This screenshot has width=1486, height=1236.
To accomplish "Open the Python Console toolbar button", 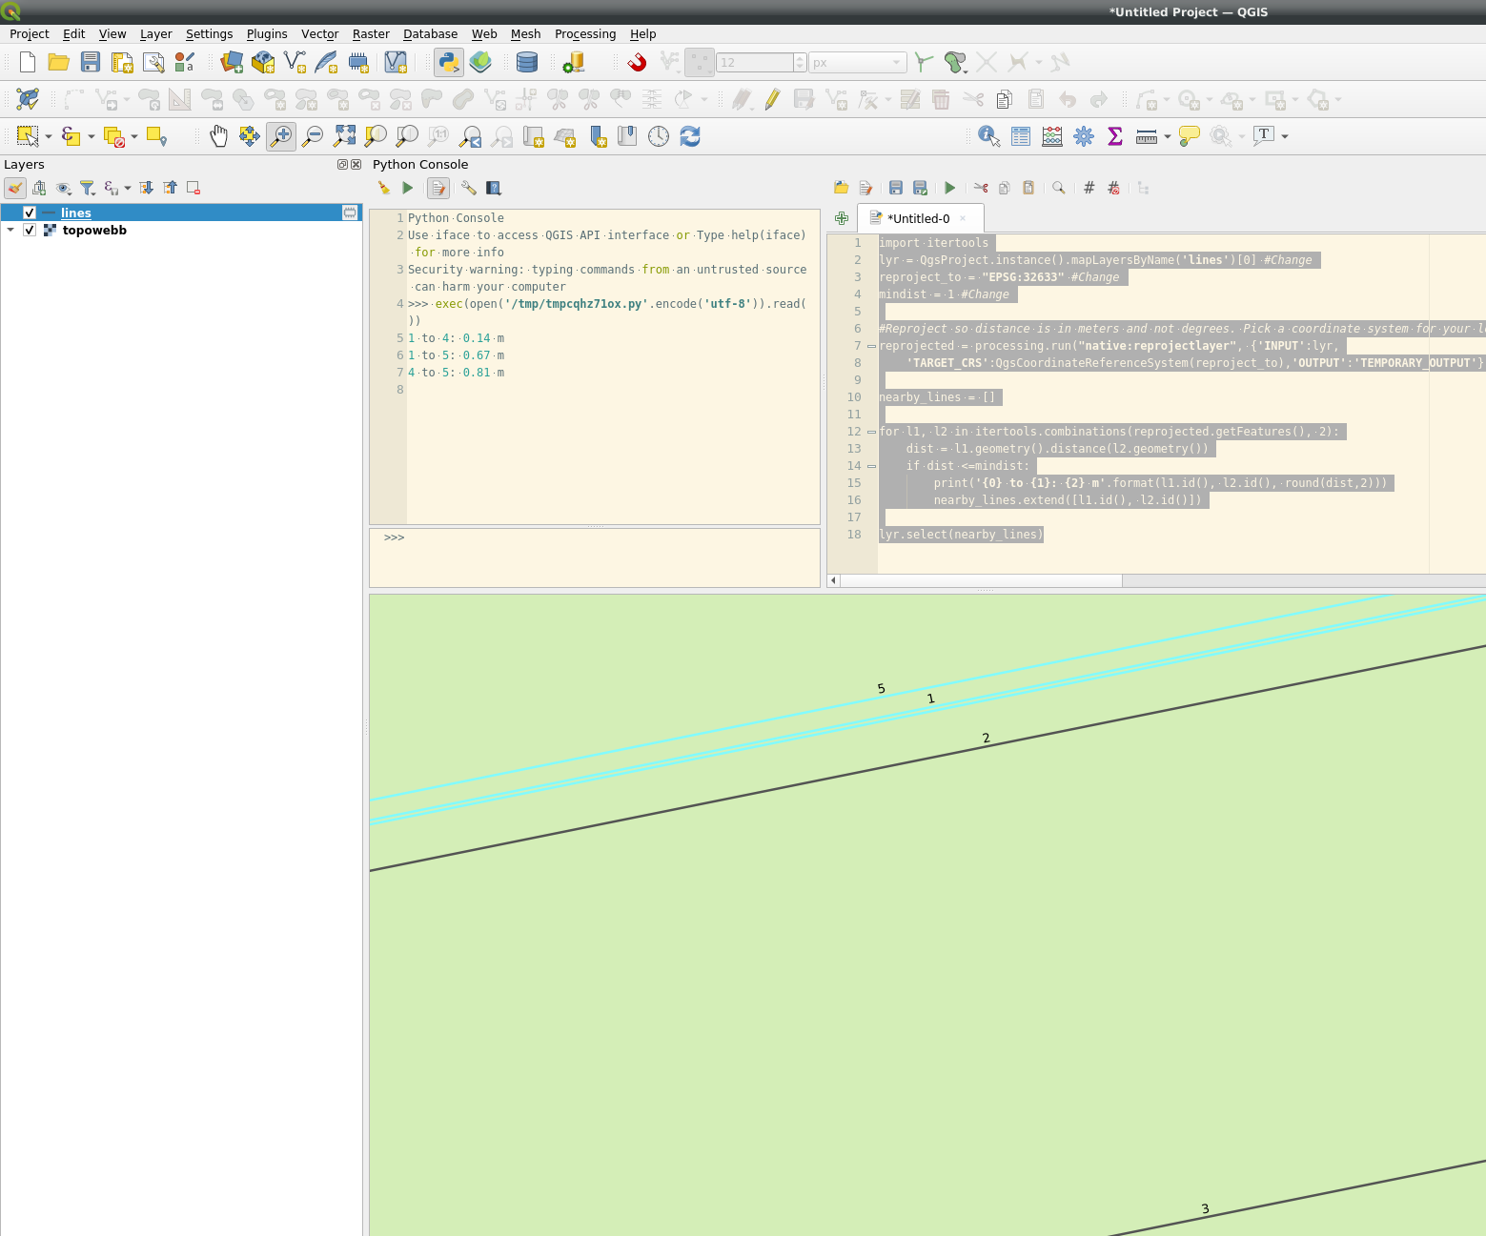I will pyautogui.click(x=449, y=63).
